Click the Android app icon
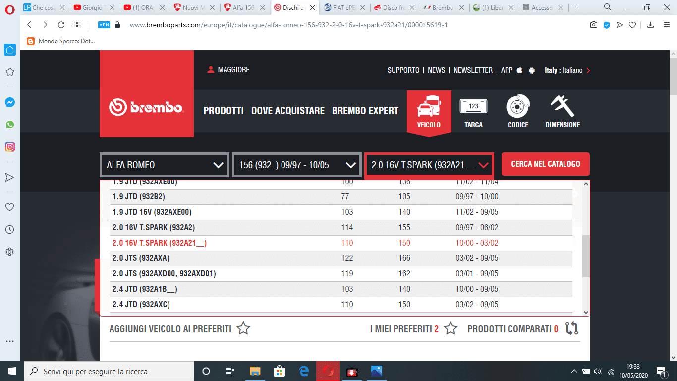 (x=532, y=70)
